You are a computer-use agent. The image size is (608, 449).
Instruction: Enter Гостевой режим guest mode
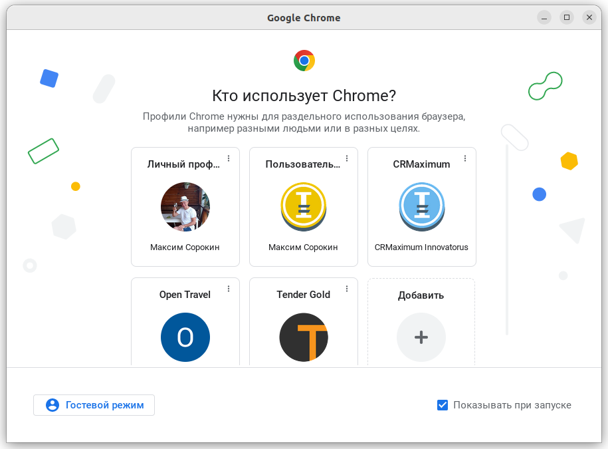click(x=94, y=405)
